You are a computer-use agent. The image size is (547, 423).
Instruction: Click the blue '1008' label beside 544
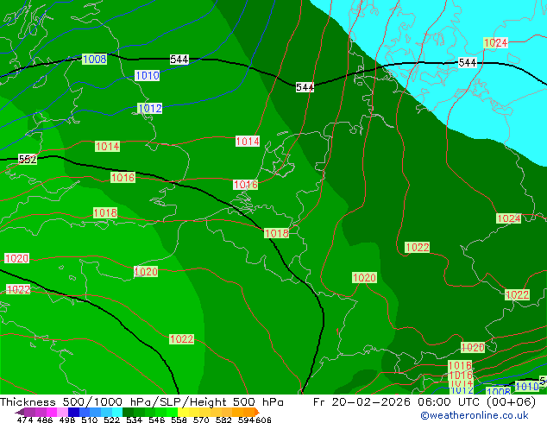click(x=95, y=59)
